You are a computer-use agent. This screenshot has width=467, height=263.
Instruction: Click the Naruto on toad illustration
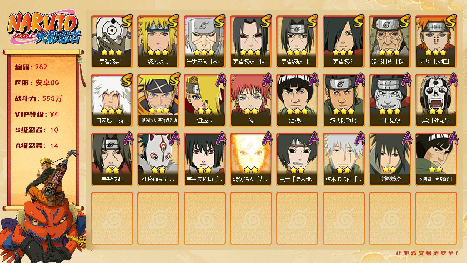pos(43,208)
